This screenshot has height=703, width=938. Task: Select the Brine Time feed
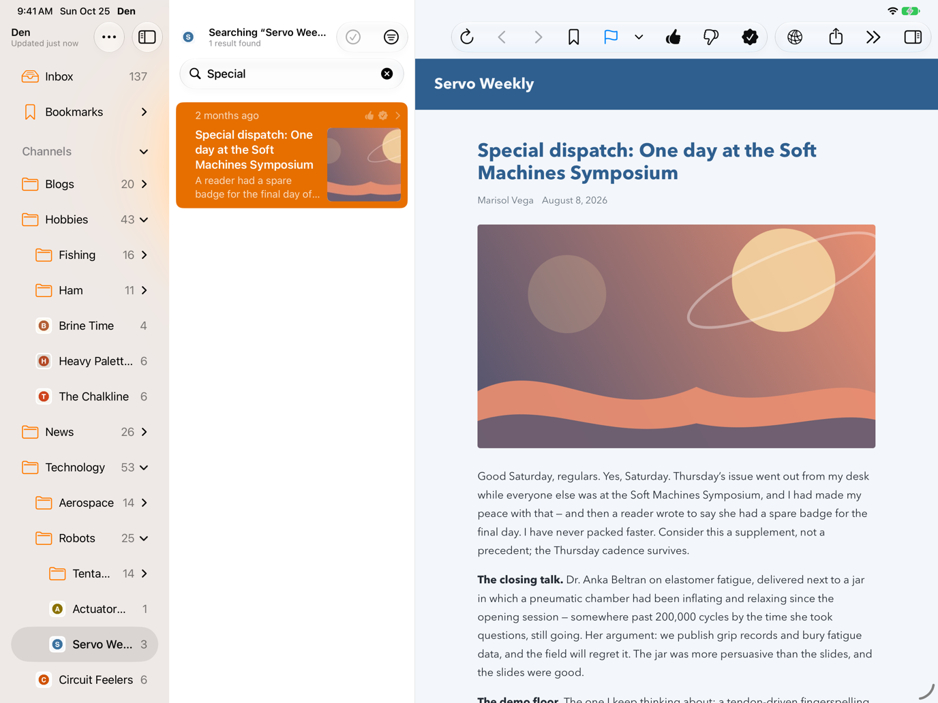pos(85,326)
